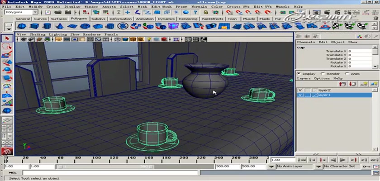This screenshot has height=181, width=380.
Task: Switch to the Curves shelf tab
Action: [40, 19]
